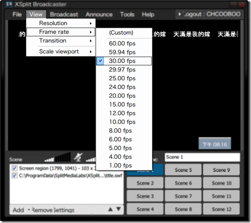Select the title.swf source row
The height and width of the screenshot is (223, 251).
point(66,175)
